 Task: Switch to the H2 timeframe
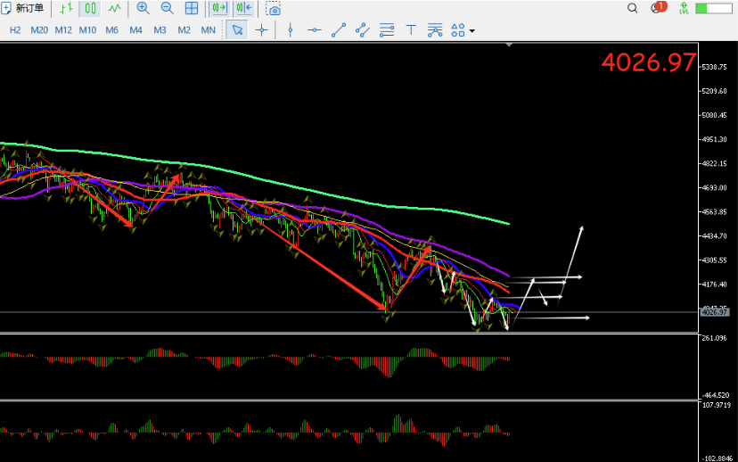click(15, 30)
